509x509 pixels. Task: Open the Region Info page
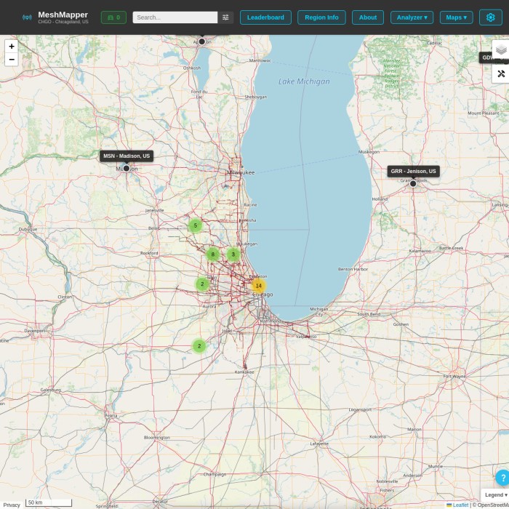pyautogui.click(x=321, y=17)
